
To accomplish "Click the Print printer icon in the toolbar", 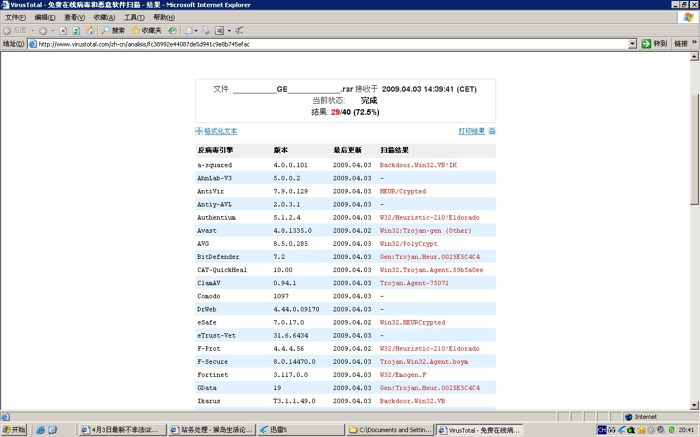I will click(206, 31).
